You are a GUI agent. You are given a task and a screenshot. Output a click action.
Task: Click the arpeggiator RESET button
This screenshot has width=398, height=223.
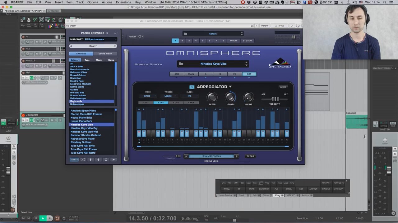tap(283, 87)
